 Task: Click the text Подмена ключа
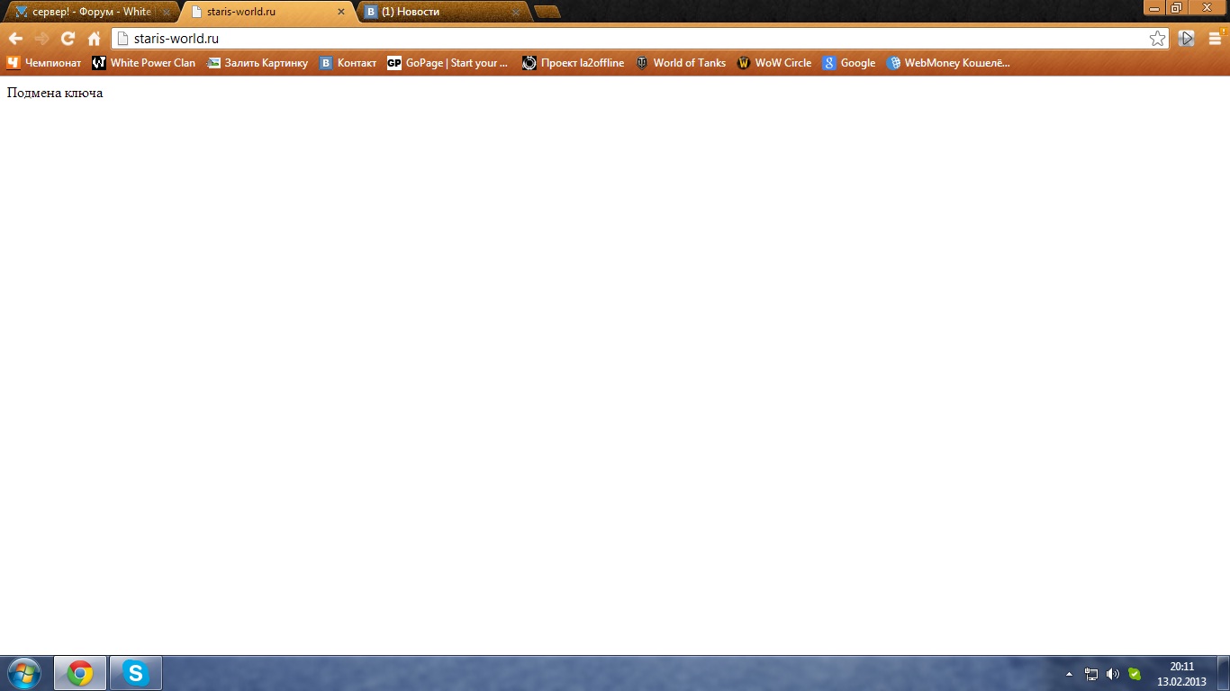click(55, 93)
